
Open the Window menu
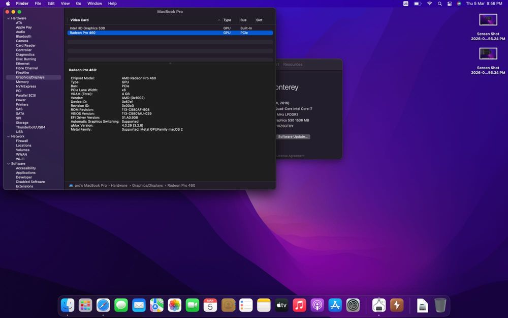click(94, 4)
